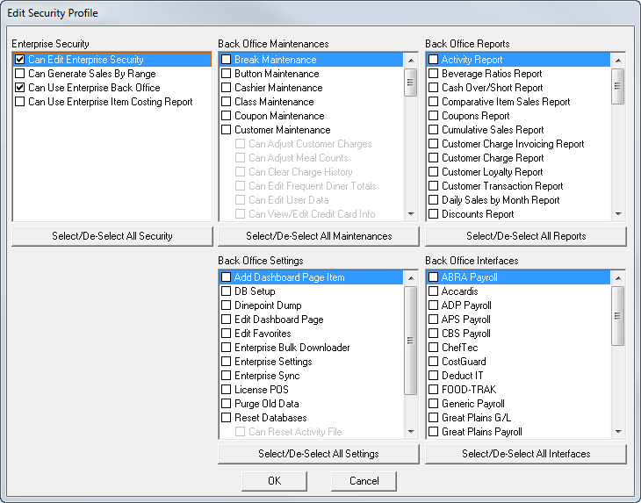Screen dimensions: 641x503
Task: Tick the Button Maintenance checkbox
Action: click(226, 74)
